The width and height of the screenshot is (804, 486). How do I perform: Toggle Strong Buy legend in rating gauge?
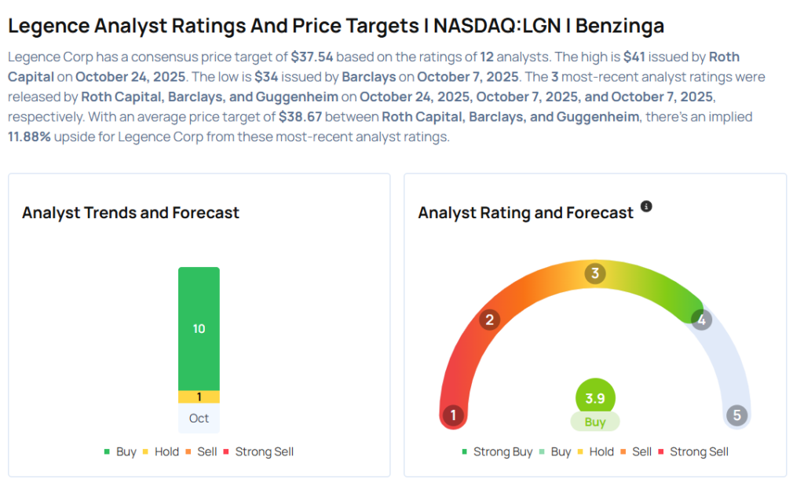point(495,451)
